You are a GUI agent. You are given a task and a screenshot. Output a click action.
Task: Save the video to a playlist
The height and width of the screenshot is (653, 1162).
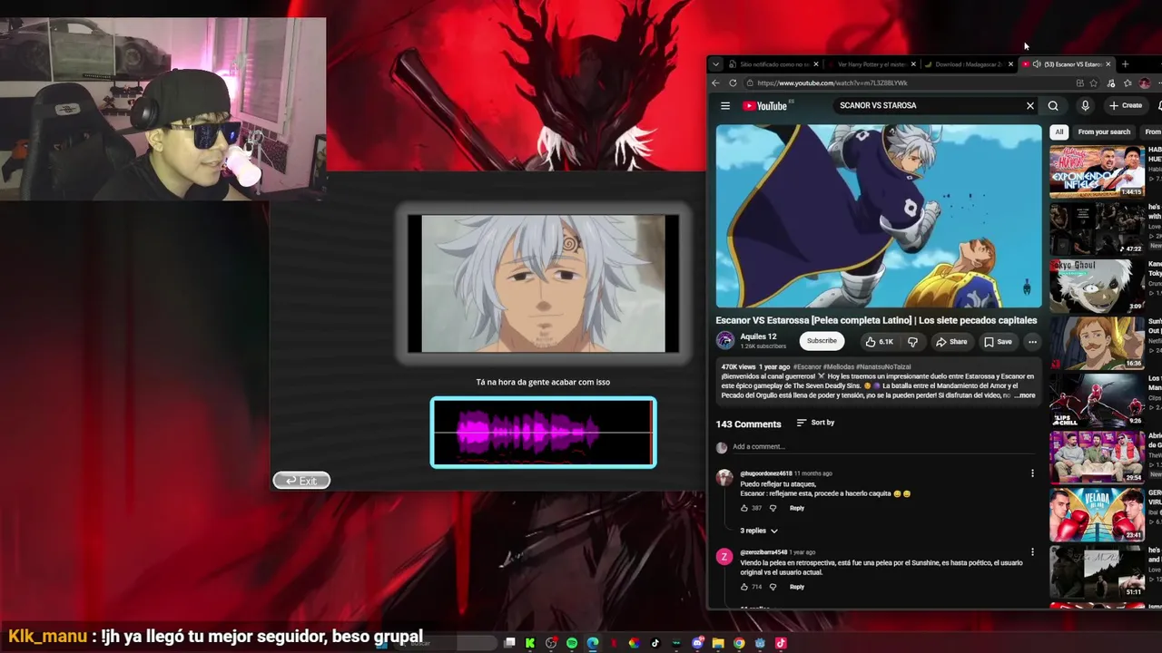(x=998, y=342)
